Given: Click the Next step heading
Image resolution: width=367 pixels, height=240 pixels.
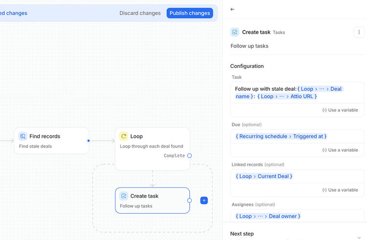Looking at the screenshot, I should (x=242, y=234).
